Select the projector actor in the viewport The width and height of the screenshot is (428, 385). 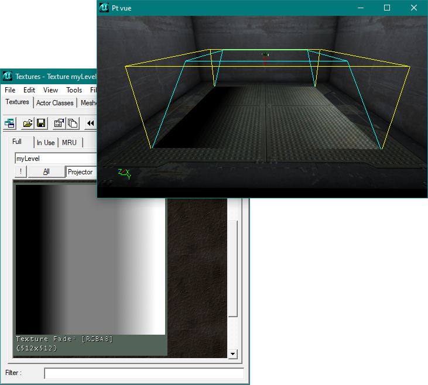pos(265,55)
